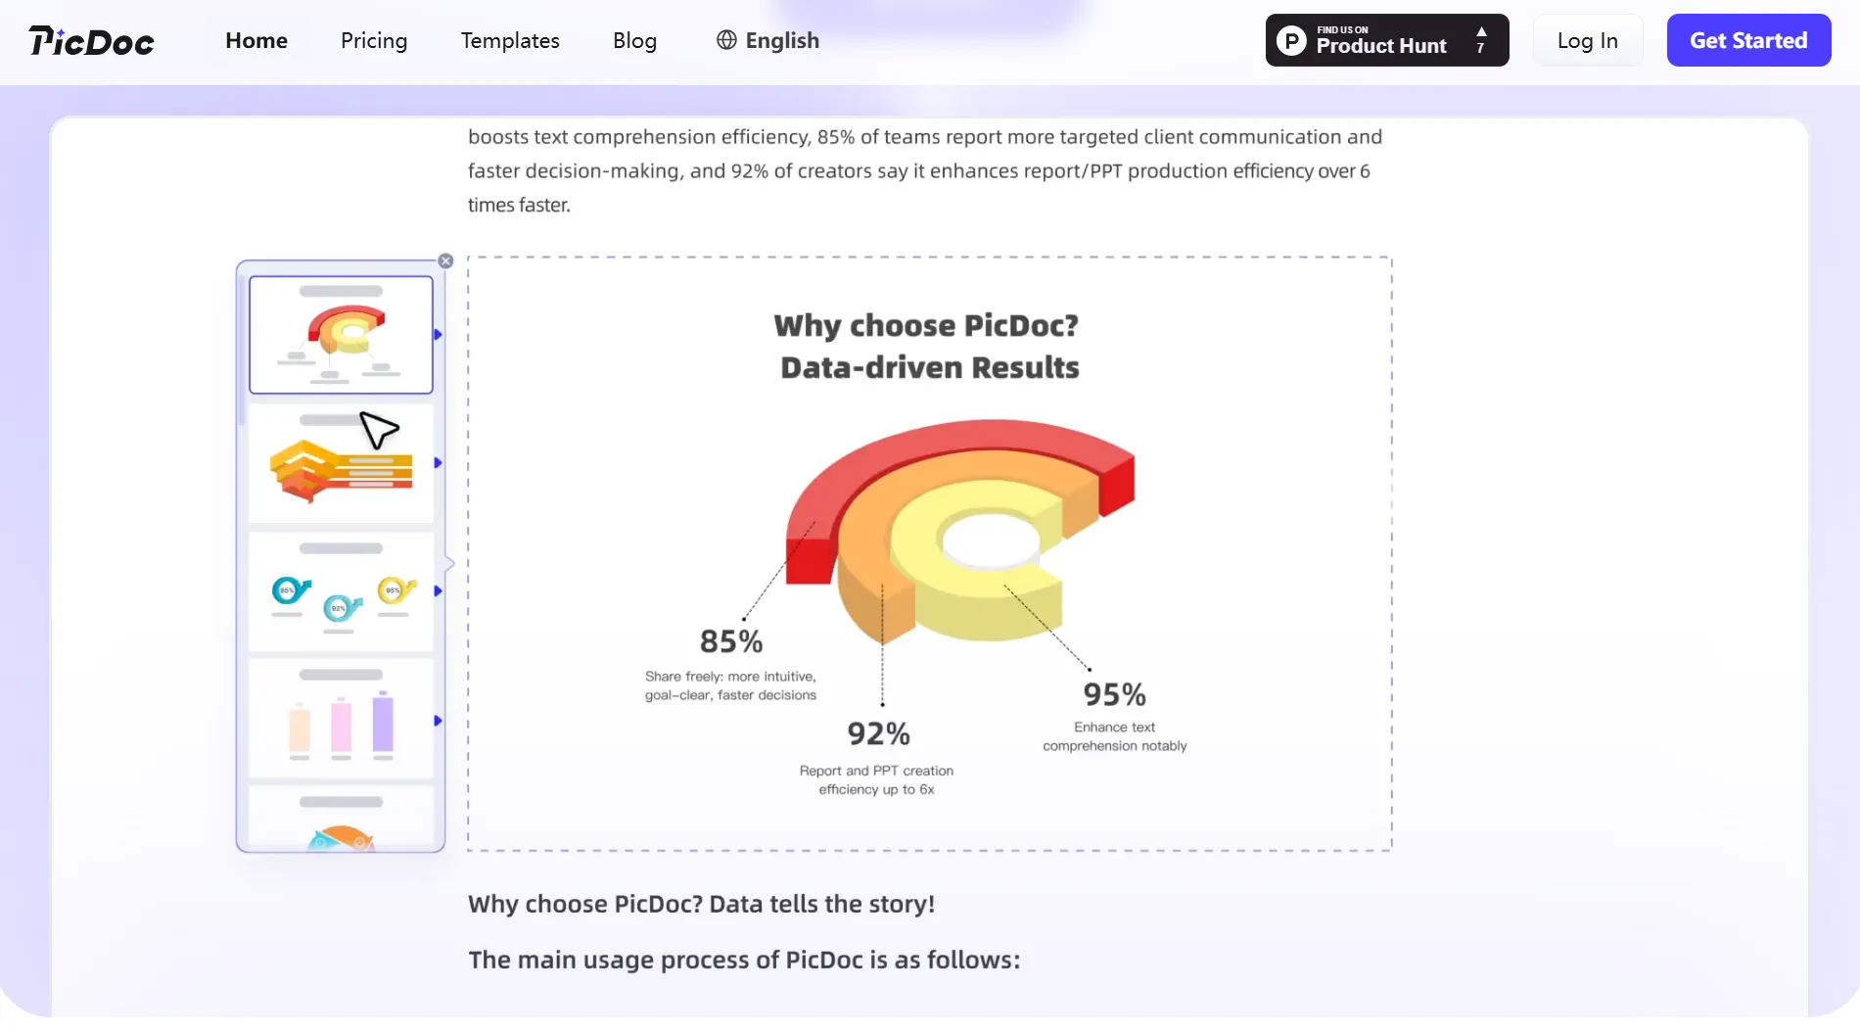Click the Product Hunt upvote arrow
Image resolution: width=1860 pixels, height=1033 pixels.
(1481, 32)
